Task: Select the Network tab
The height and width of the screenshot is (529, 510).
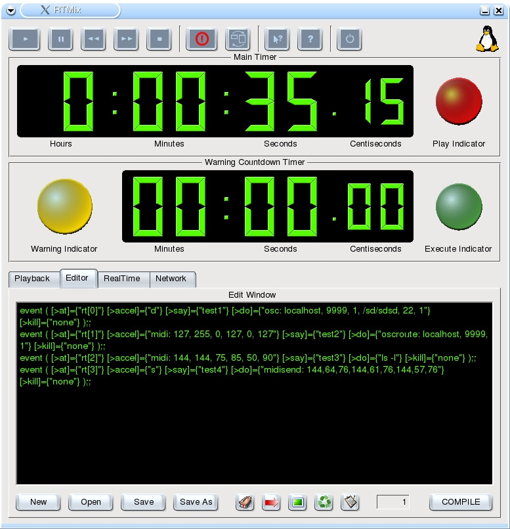Action: (171, 279)
